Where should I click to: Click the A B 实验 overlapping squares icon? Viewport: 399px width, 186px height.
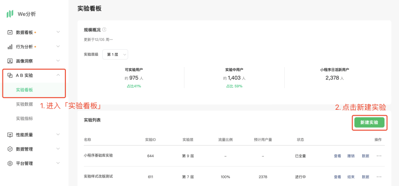pos(10,75)
